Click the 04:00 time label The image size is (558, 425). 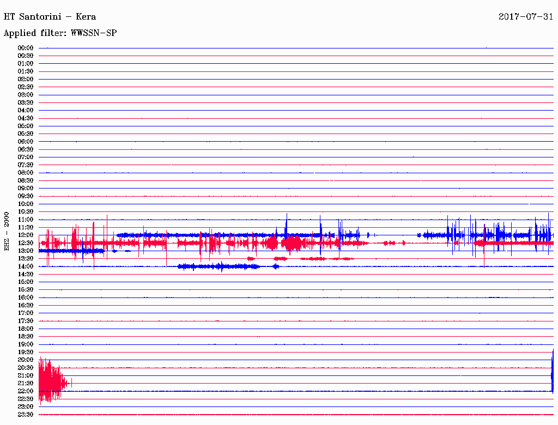pyautogui.click(x=26, y=111)
